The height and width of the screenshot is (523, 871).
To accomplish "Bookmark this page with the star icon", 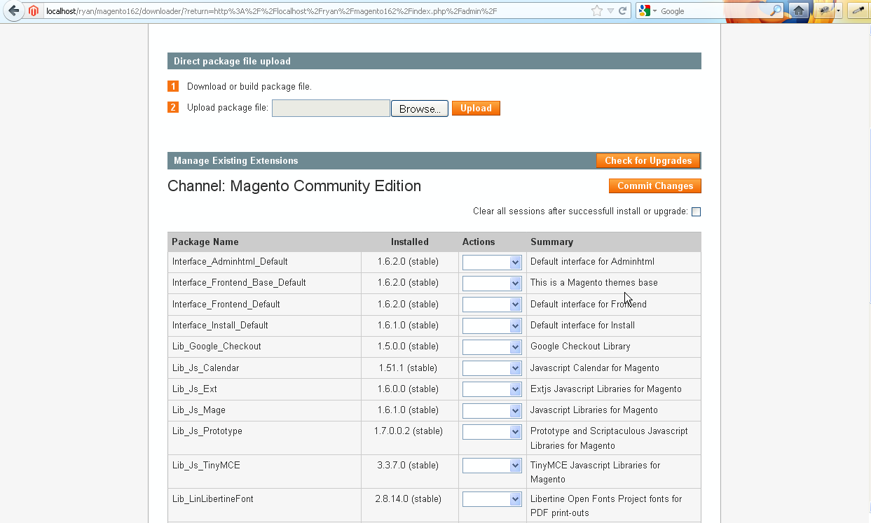I will pyautogui.click(x=596, y=11).
